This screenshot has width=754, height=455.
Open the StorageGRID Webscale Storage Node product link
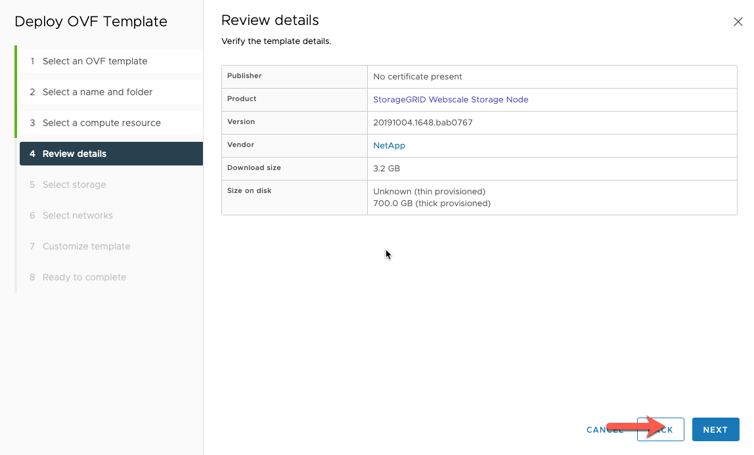451,98
